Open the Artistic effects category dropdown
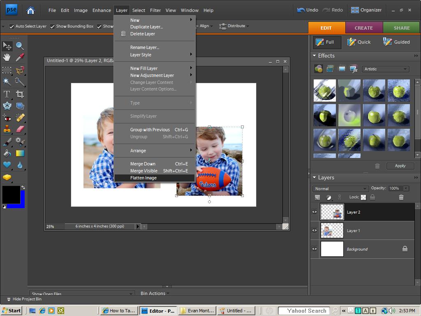This screenshot has width=421, height=316. (x=385, y=69)
